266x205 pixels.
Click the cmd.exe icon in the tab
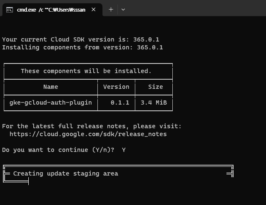coord(10,10)
